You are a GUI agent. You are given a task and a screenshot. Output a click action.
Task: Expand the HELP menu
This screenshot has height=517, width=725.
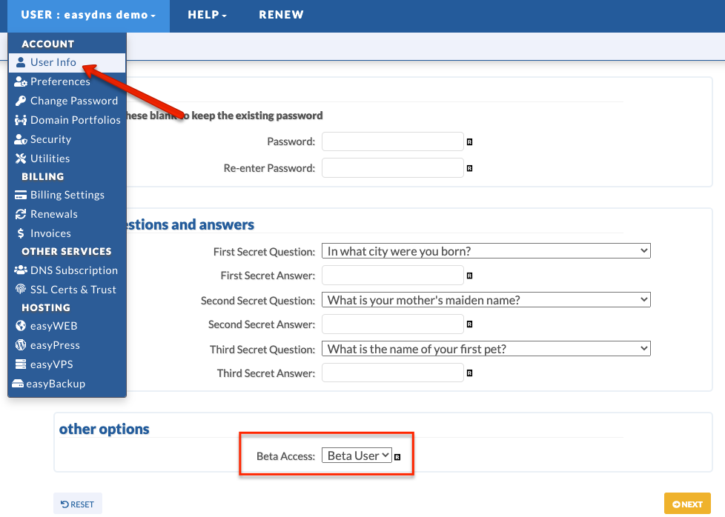(207, 15)
